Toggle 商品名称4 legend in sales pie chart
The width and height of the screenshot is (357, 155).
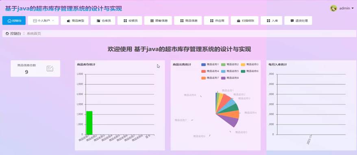(x=210, y=71)
